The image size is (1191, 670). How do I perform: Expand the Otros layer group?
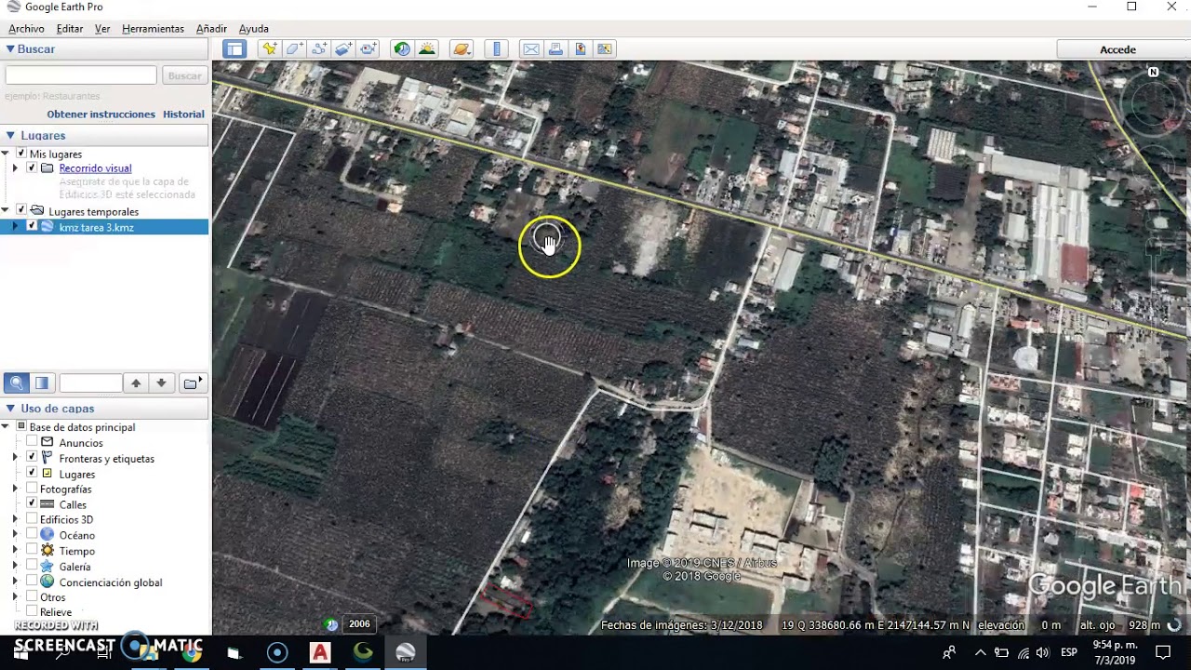[x=15, y=597]
